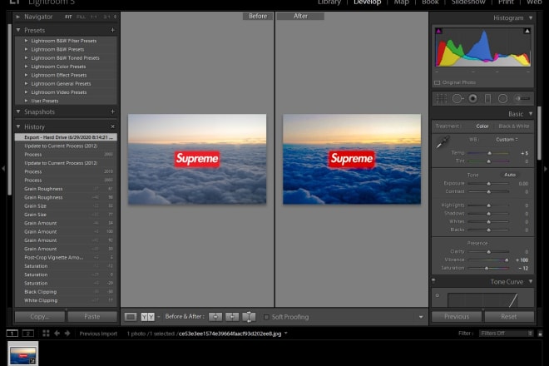The height and width of the screenshot is (366, 549).
Task: Select second window display button 2
Action: pos(28,333)
